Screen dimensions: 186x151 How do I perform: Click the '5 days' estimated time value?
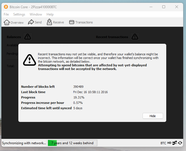click(x=78, y=108)
